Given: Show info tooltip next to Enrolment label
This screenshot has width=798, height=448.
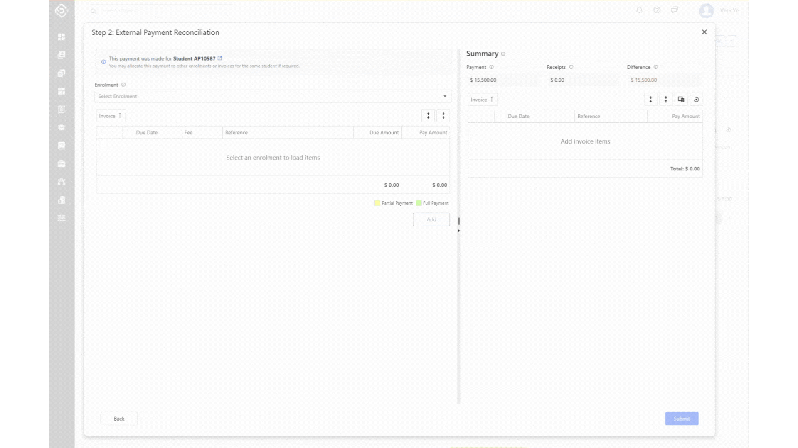Looking at the screenshot, I should tap(123, 85).
